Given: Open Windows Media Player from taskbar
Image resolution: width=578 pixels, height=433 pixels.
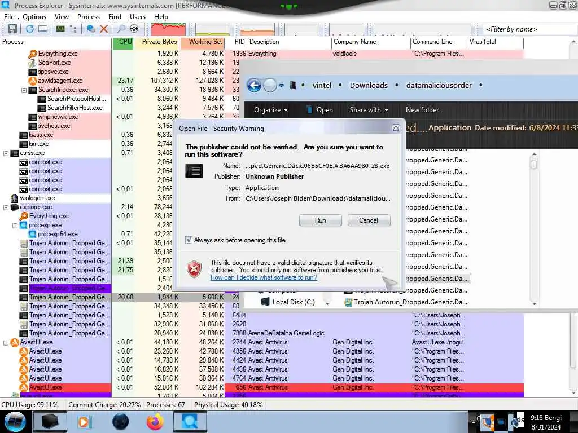Looking at the screenshot, I should pos(84,422).
